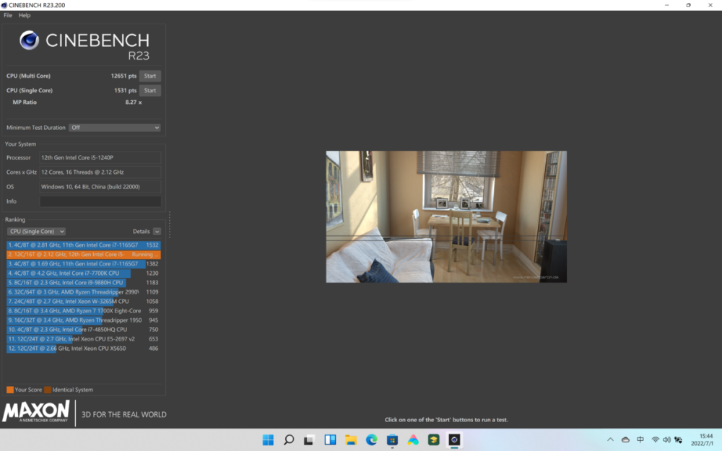Screen dimensions: 722x451
Task: Click the Processor field showing i5-1240P
Action: click(100, 157)
